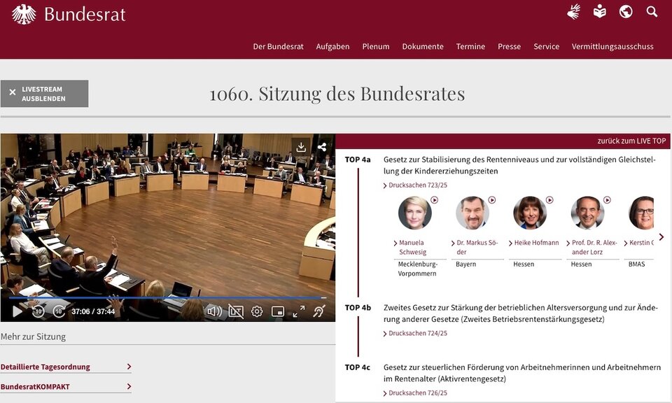Open the Dokumente menu item

point(423,46)
